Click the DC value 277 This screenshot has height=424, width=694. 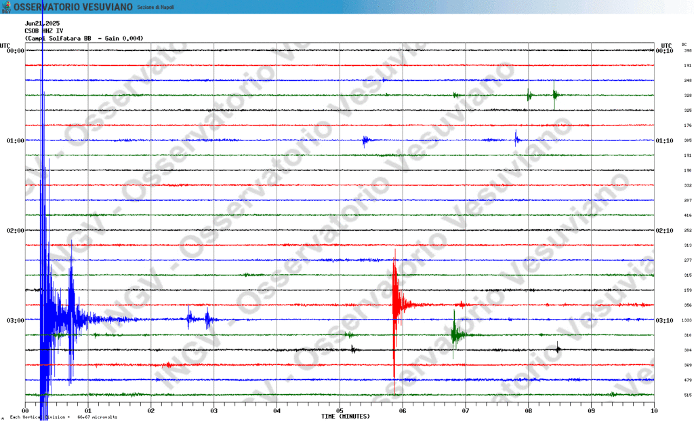[688, 260]
